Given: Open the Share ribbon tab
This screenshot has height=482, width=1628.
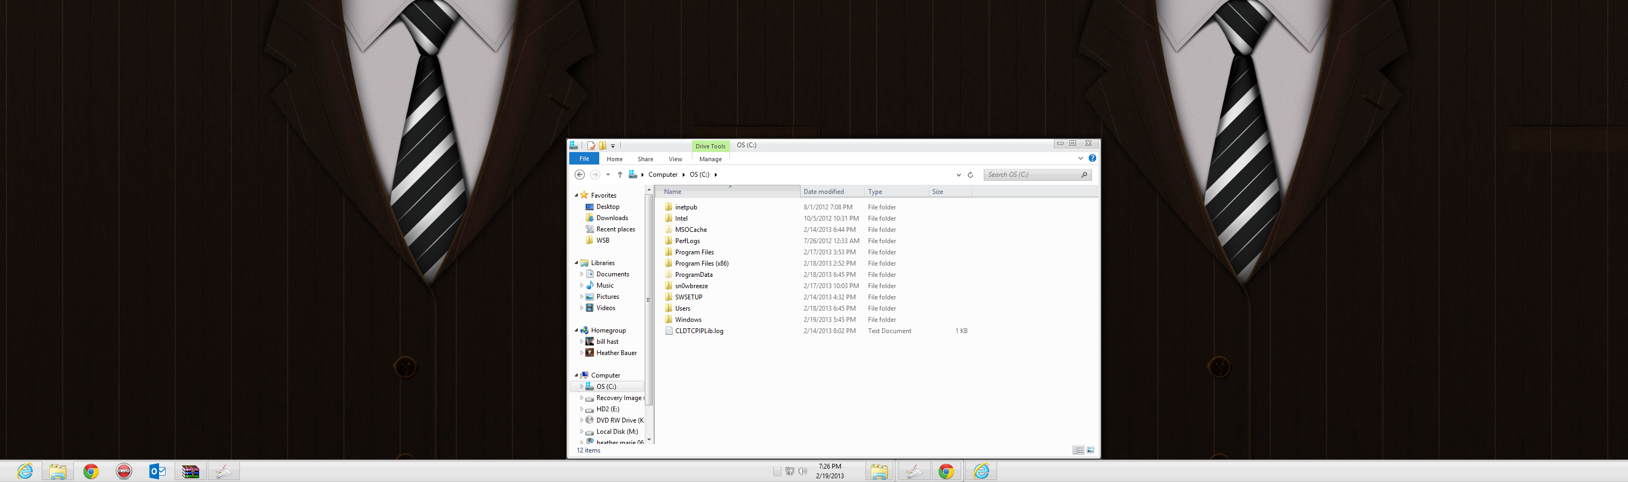Looking at the screenshot, I should tap(645, 159).
